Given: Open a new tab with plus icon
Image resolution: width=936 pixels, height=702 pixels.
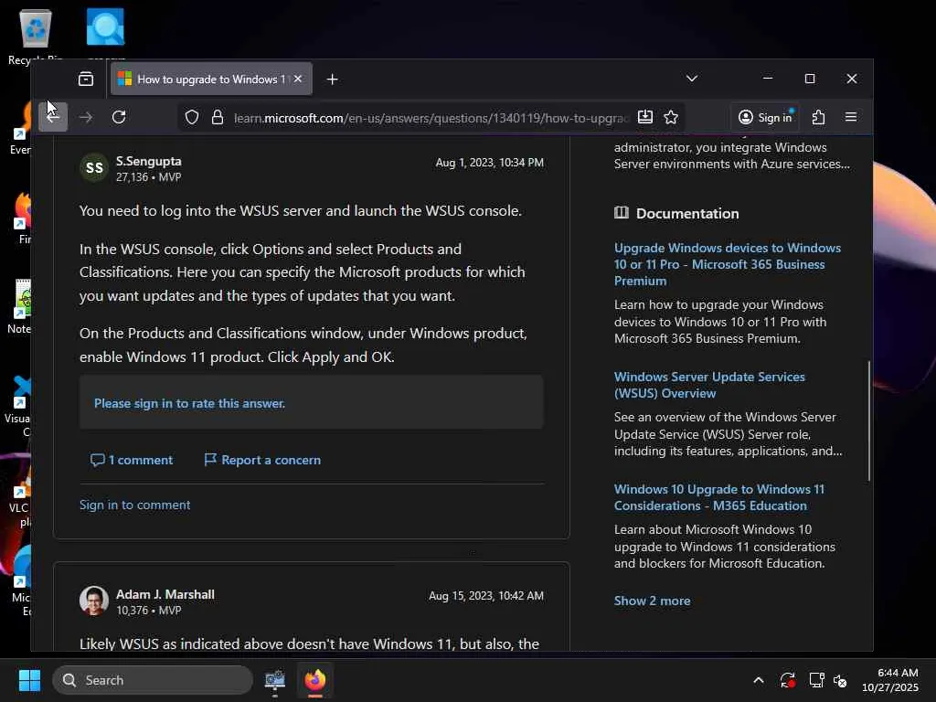Looking at the screenshot, I should (x=333, y=79).
